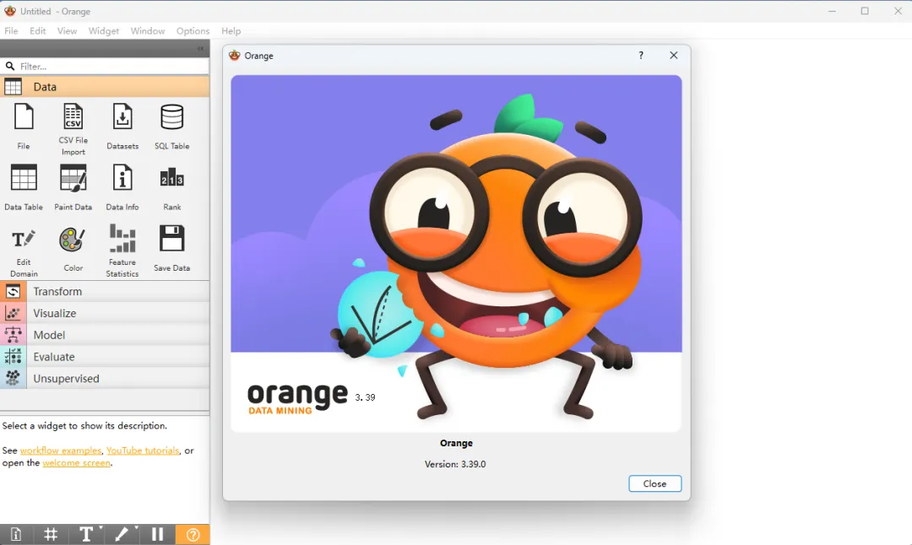The image size is (912, 545).
Task: Minimize the main Orange window
Action: [x=833, y=11]
